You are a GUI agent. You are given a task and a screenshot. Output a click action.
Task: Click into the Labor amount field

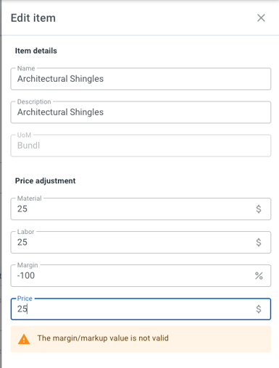[141, 242]
